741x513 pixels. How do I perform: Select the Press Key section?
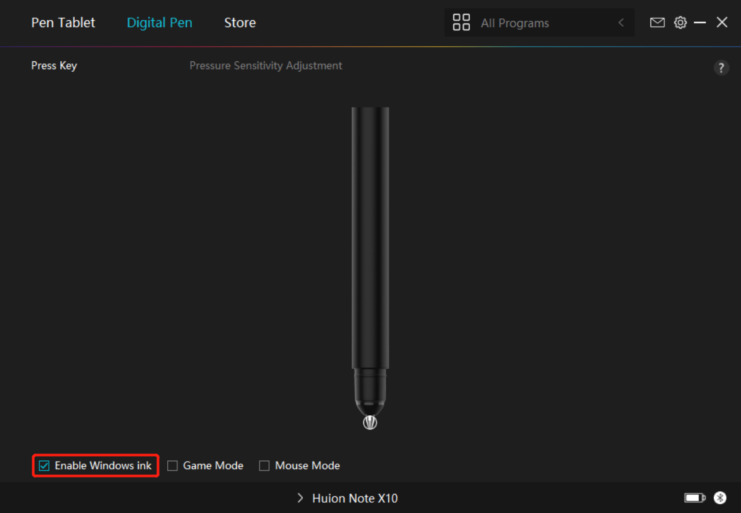tap(54, 66)
